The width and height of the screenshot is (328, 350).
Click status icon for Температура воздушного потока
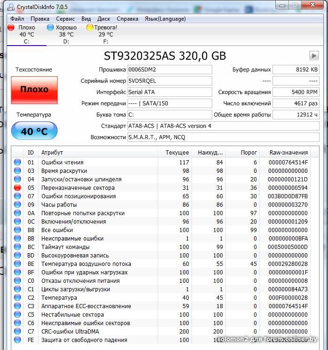tap(17, 264)
